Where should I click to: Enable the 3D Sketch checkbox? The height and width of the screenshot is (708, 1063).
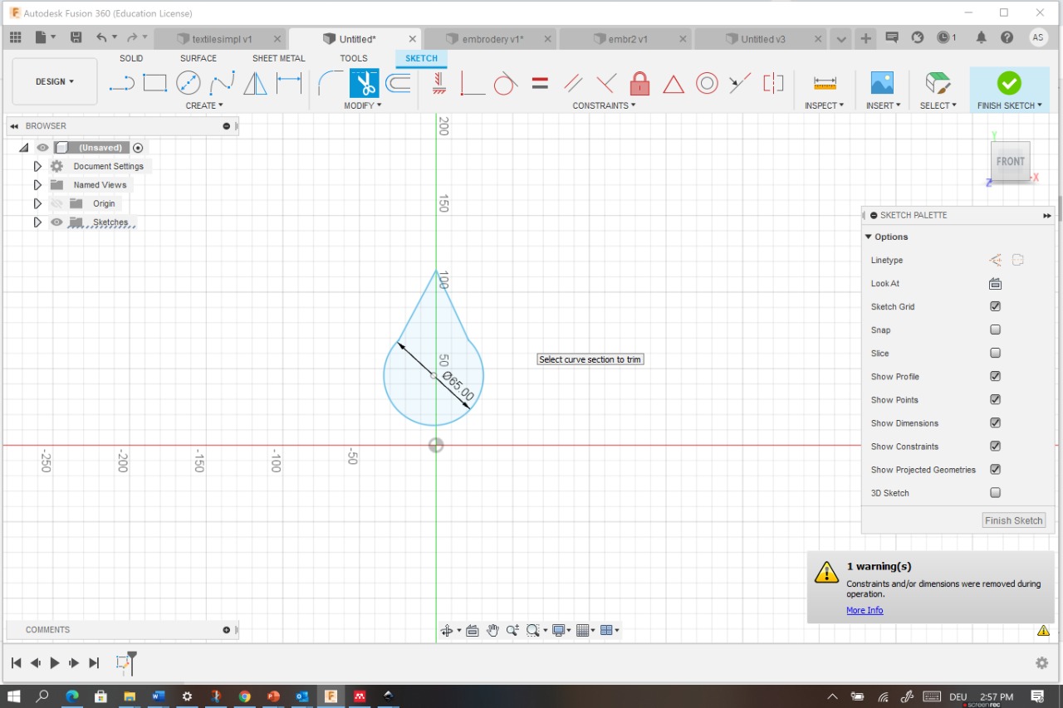point(995,492)
